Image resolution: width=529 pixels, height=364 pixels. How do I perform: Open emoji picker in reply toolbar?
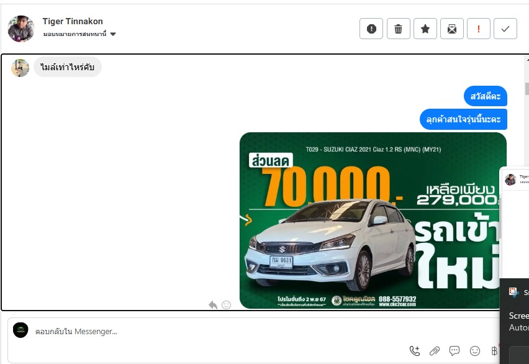pyautogui.click(x=475, y=351)
